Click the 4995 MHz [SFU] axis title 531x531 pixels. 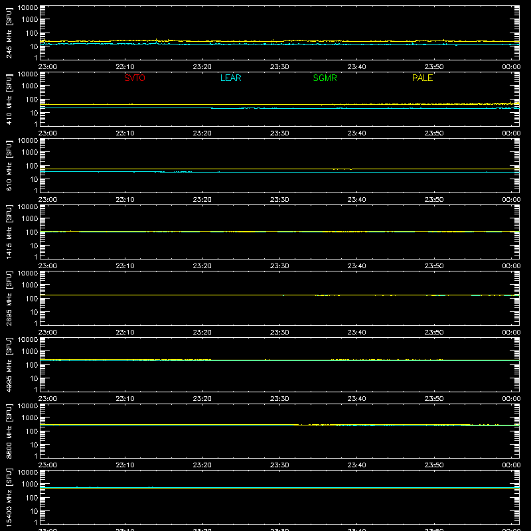(x=9, y=365)
